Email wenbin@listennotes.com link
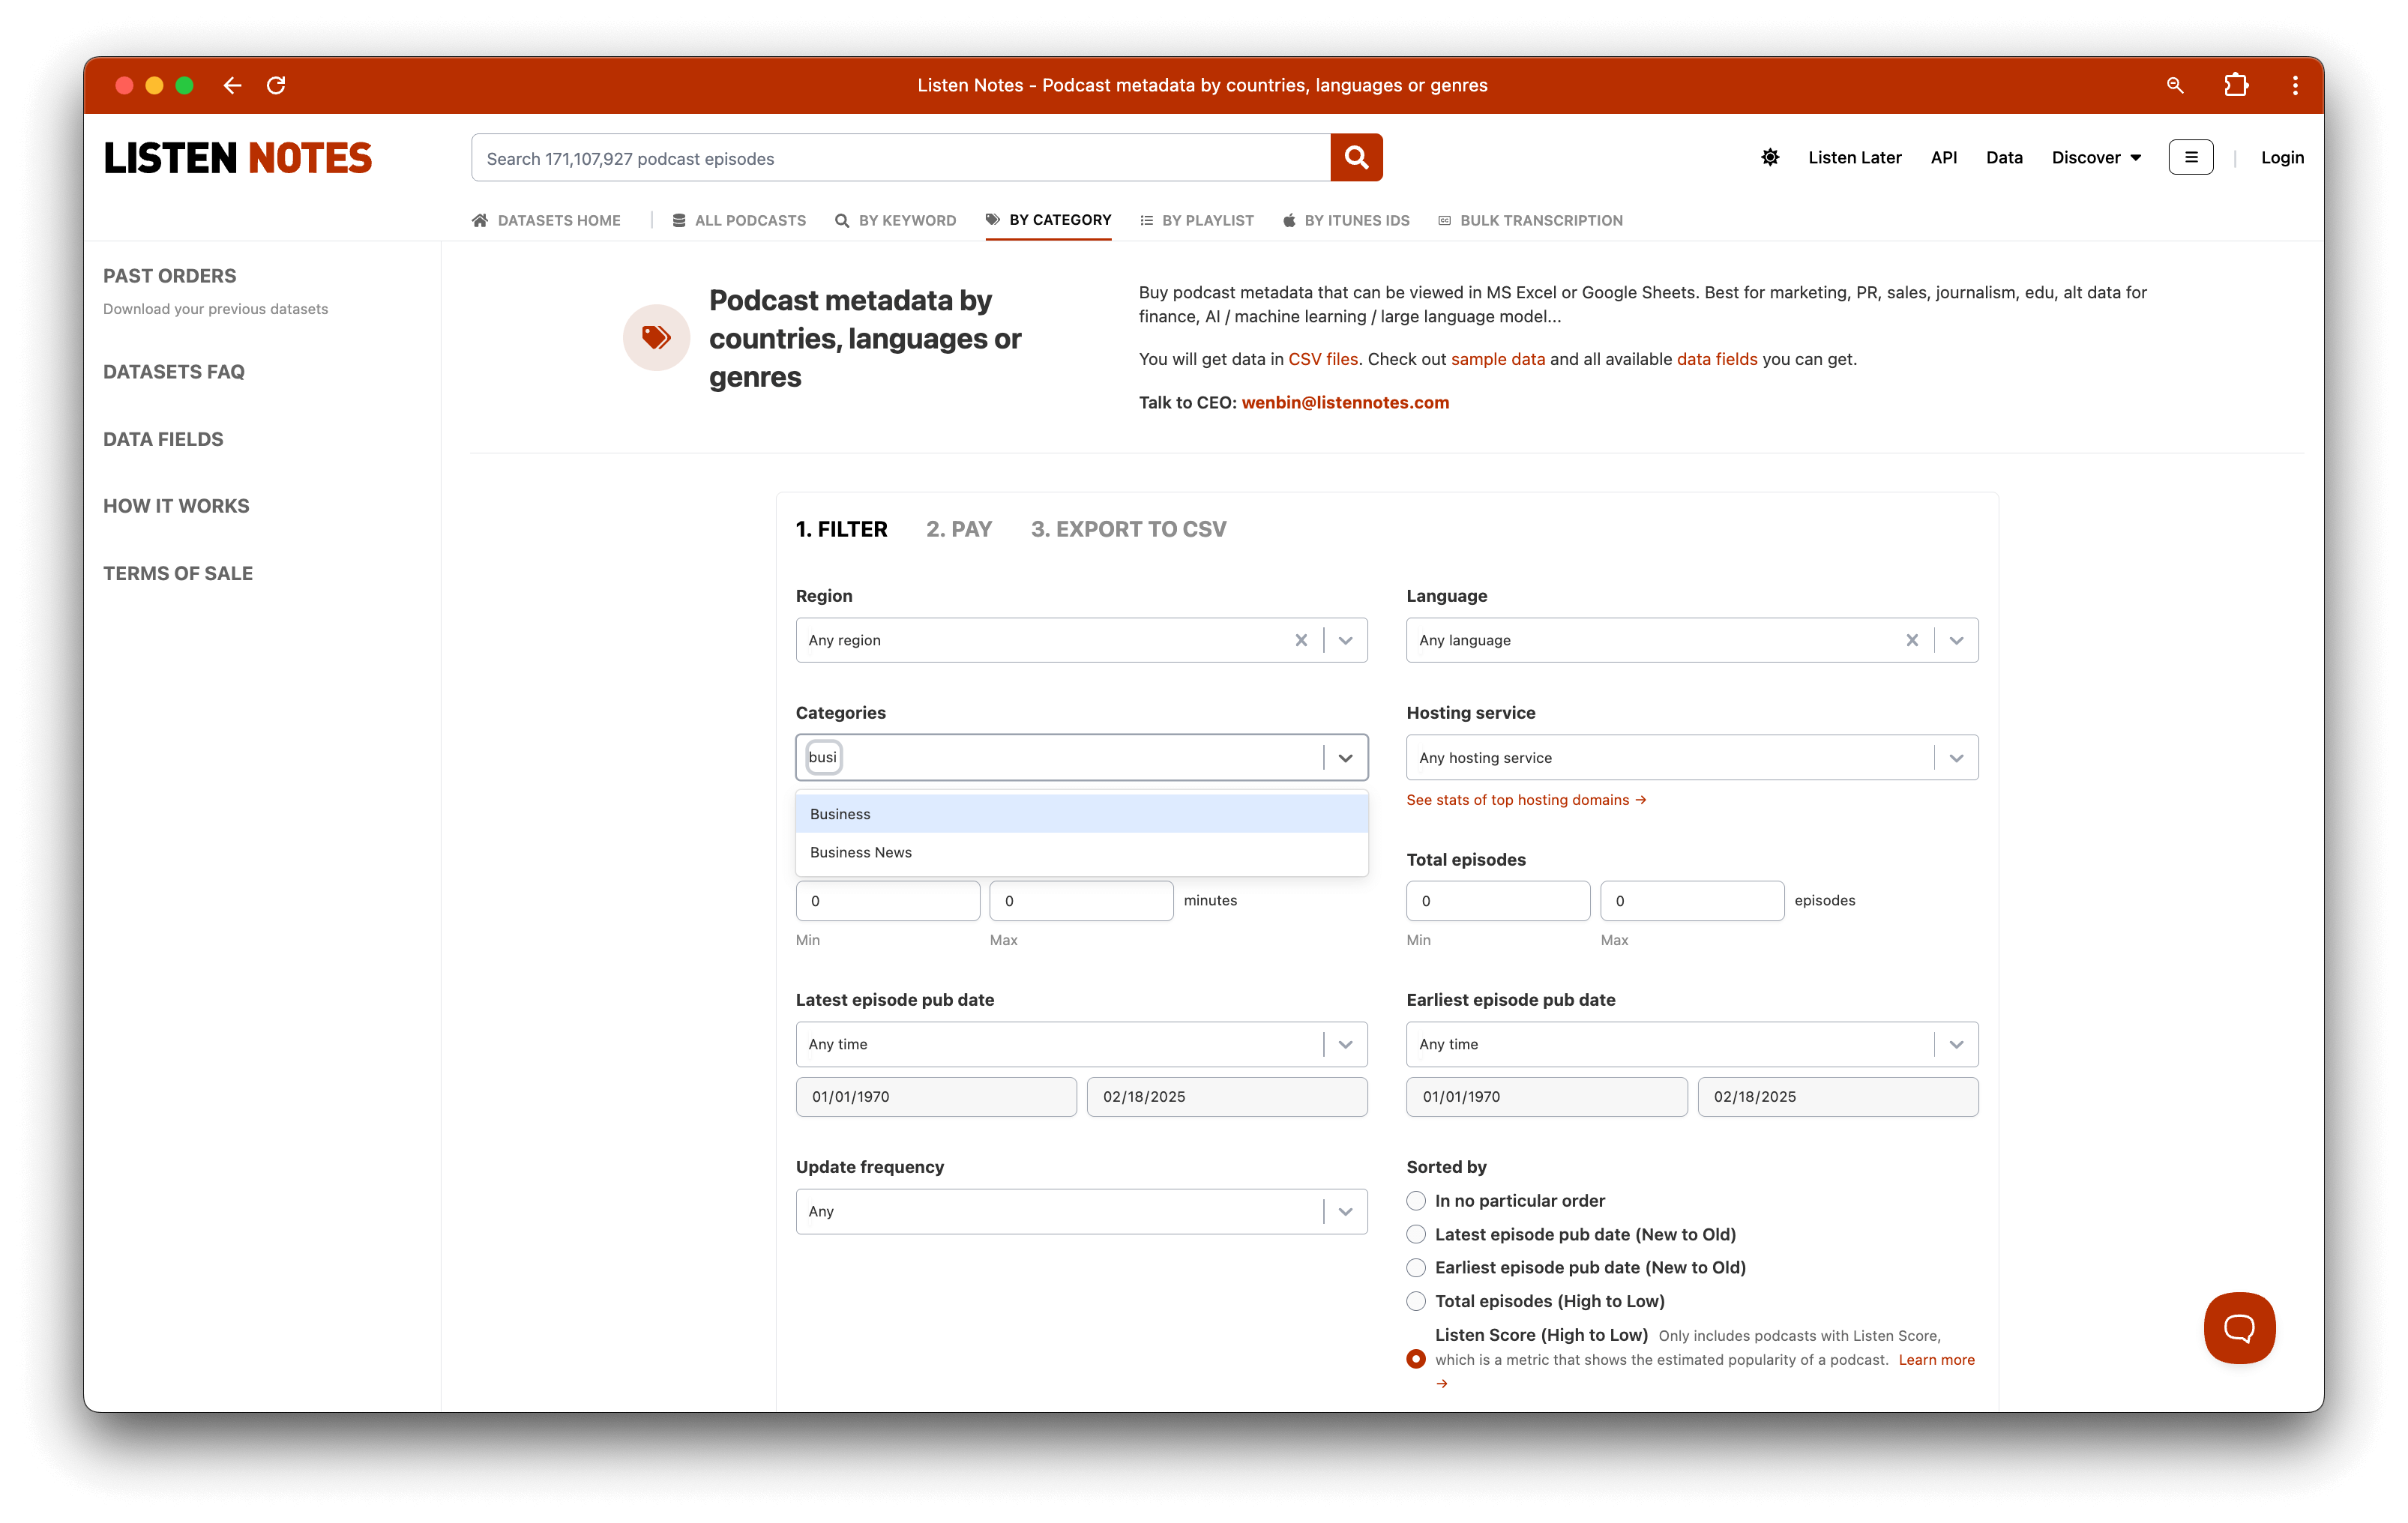The image size is (2408, 1523). (1345, 402)
